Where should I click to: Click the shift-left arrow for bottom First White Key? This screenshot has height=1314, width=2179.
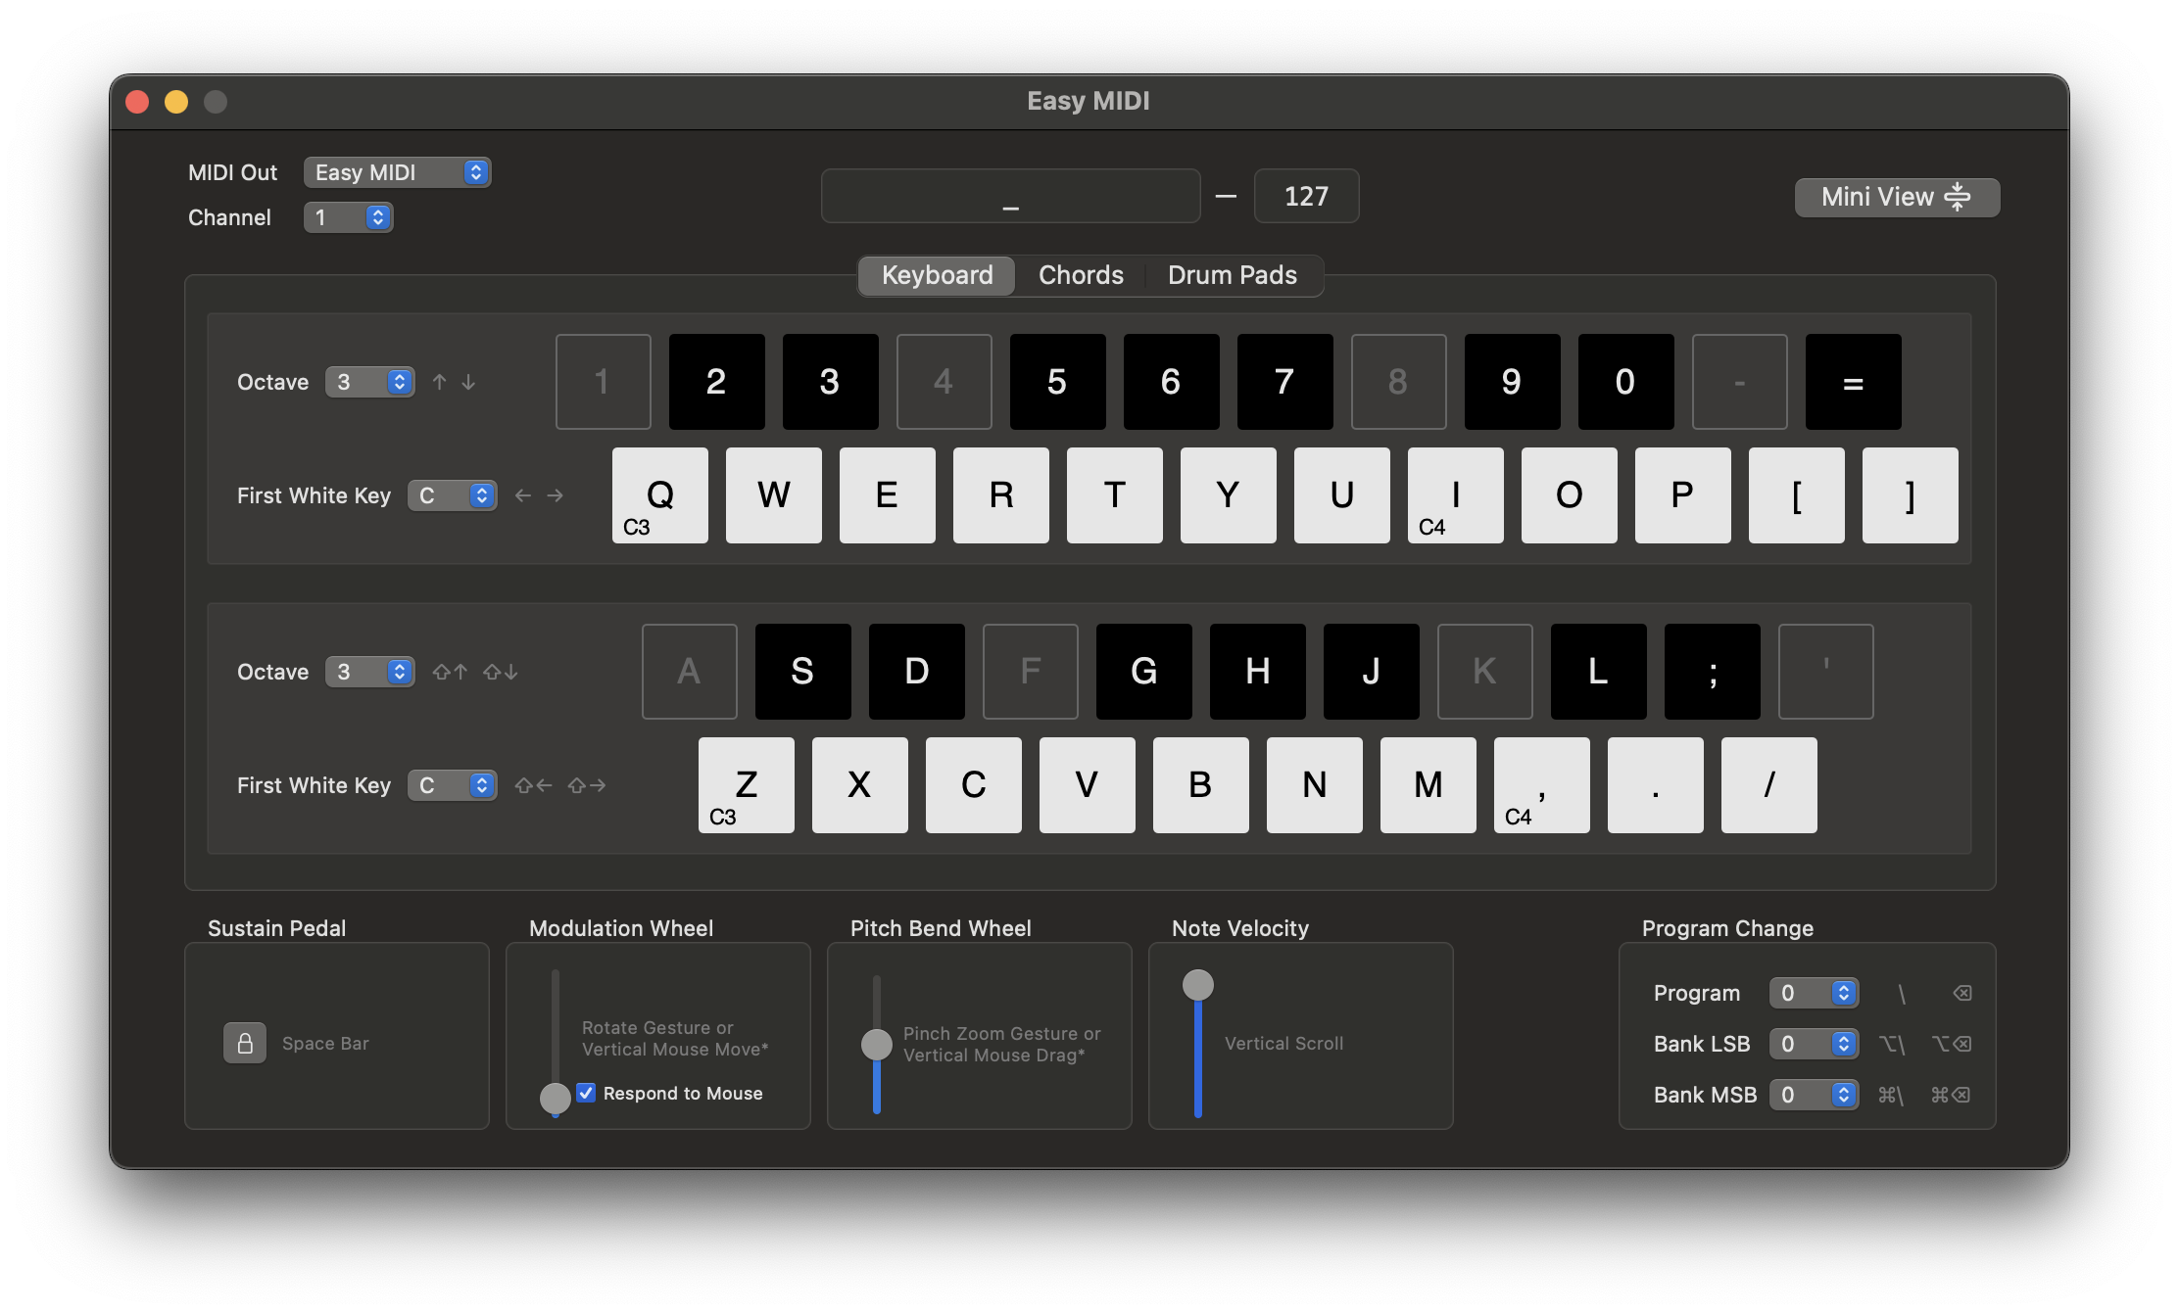pyautogui.click(x=533, y=784)
